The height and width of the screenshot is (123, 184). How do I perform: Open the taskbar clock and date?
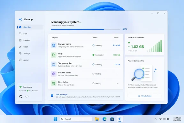(x=177, y=119)
